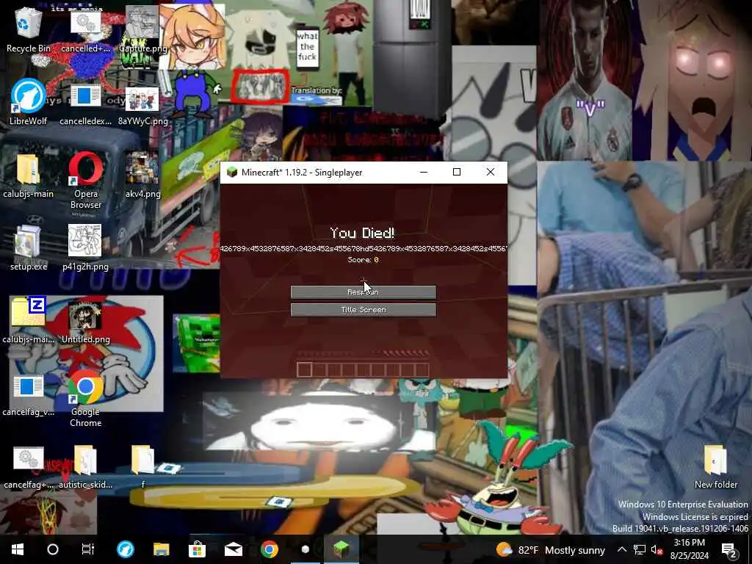Select the Capture.png file icon

coord(142,29)
